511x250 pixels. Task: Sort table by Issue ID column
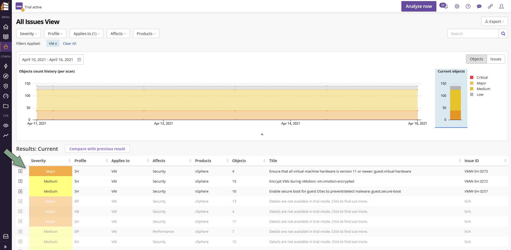click(471, 161)
